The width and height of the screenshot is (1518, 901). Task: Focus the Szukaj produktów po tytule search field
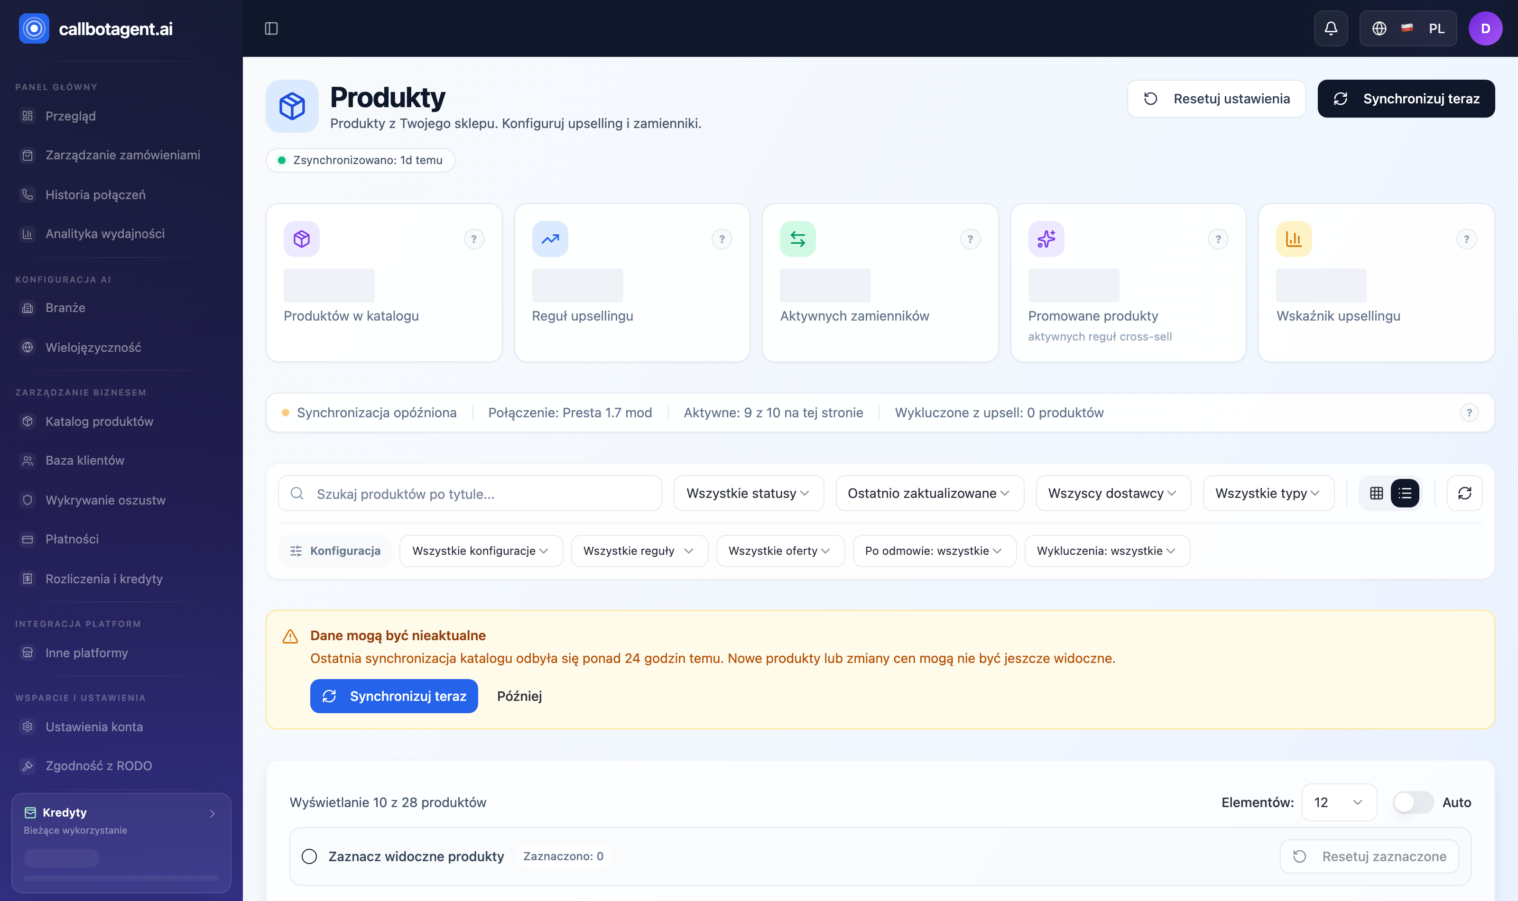pos(470,494)
